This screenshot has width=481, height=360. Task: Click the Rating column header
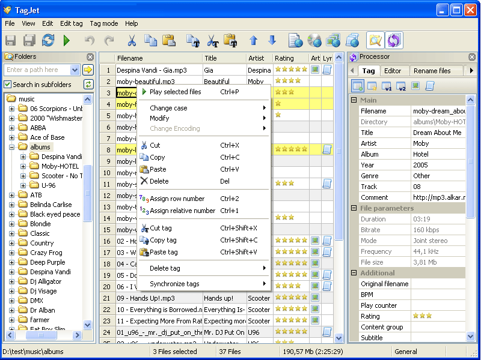284,58
